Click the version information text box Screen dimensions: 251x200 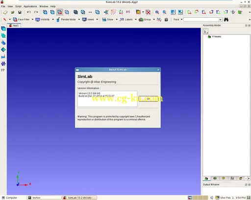pyautogui.click(x=107, y=99)
